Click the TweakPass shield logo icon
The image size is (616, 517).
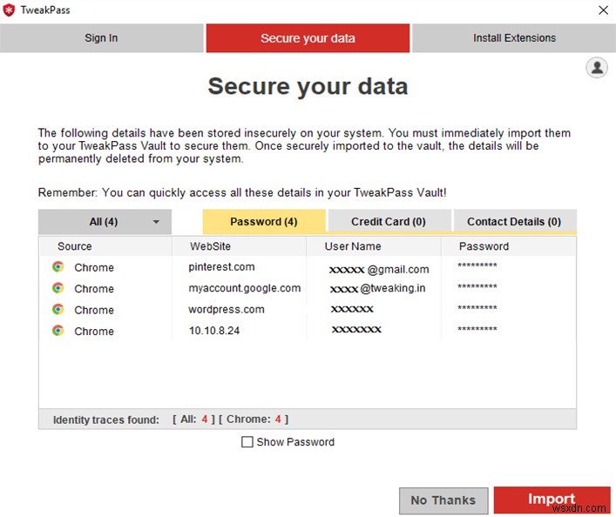click(x=10, y=10)
